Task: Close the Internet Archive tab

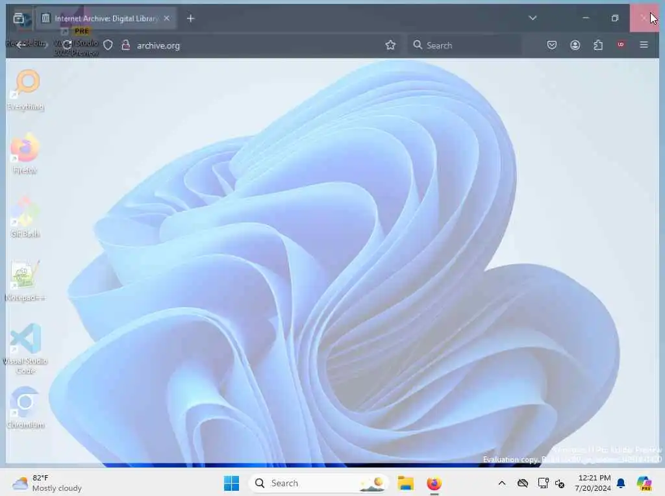Action: click(x=167, y=18)
